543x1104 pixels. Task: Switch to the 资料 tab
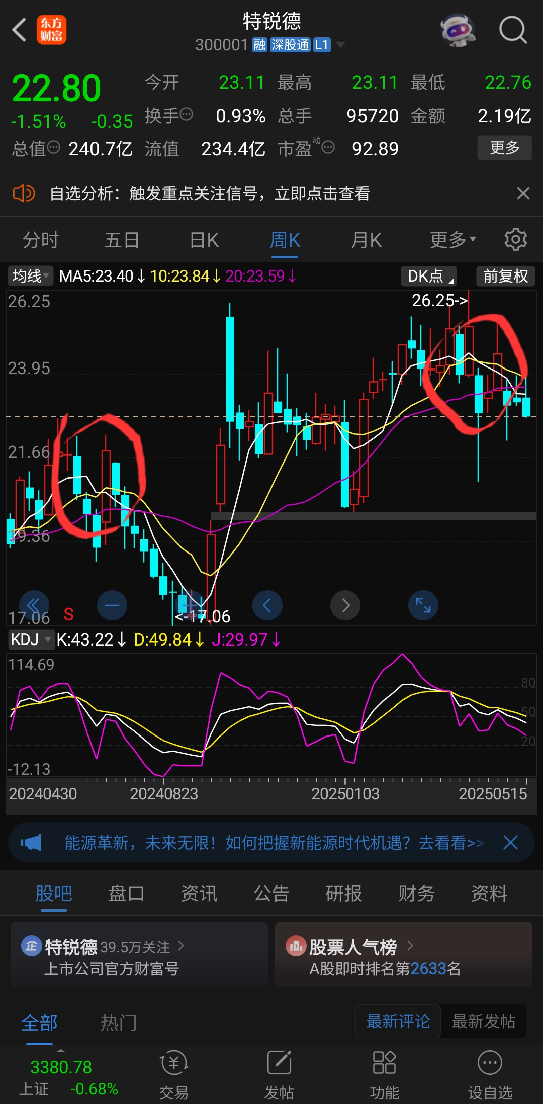[489, 893]
